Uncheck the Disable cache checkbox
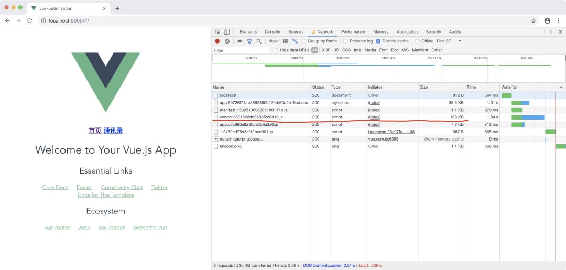 click(x=378, y=41)
